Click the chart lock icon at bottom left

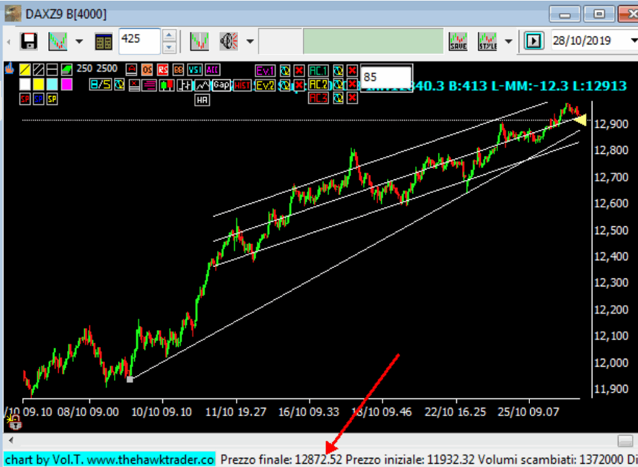point(15,422)
